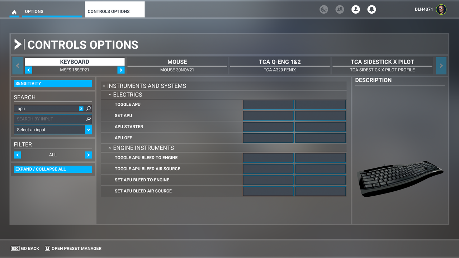Clear the apu search using the x icon

[x=81, y=108]
